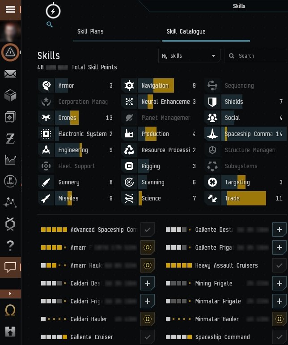The height and width of the screenshot is (345, 288).
Task: Click Advanced Spaceship Command level squares
Action: (54, 230)
